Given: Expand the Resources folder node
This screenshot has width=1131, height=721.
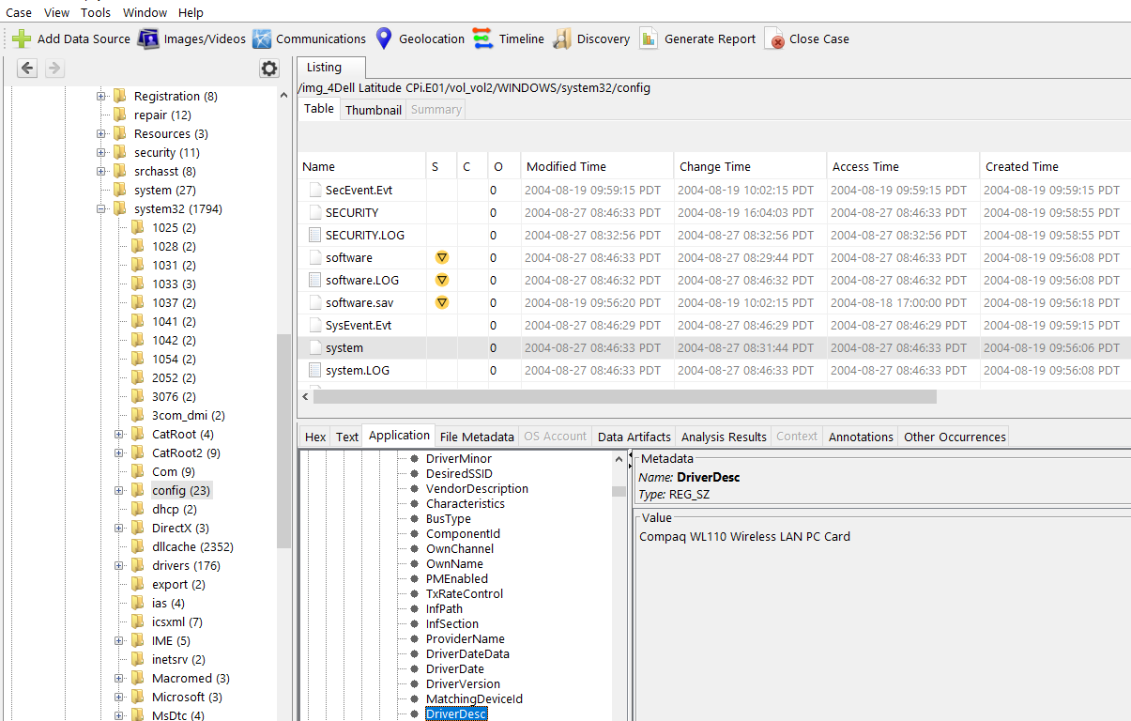Looking at the screenshot, I should click(101, 134).
